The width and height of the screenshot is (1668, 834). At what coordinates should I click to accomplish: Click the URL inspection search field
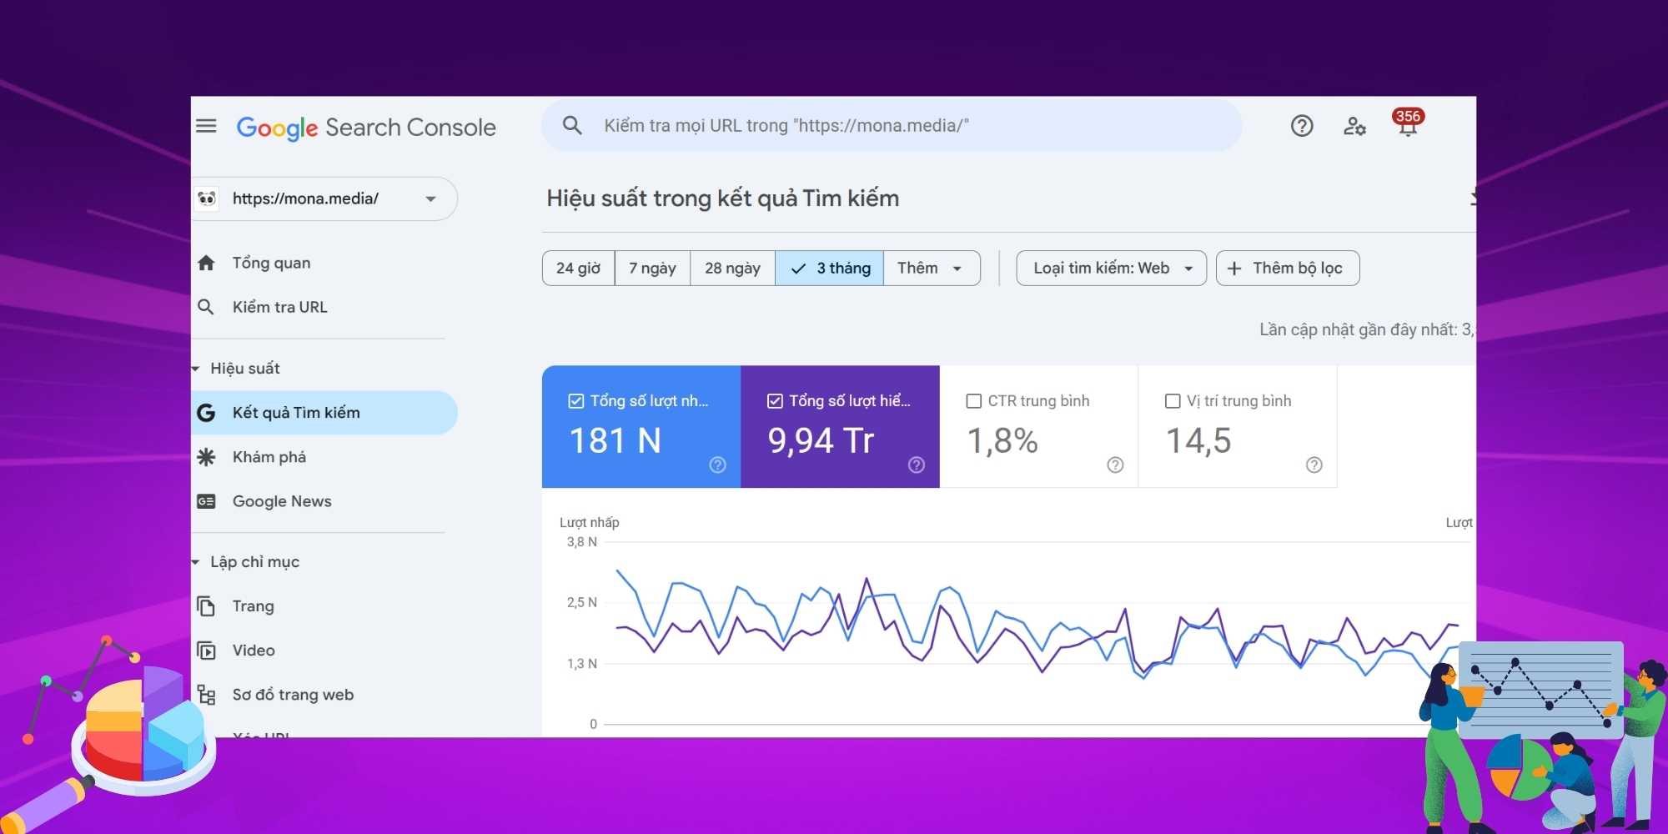892,125
